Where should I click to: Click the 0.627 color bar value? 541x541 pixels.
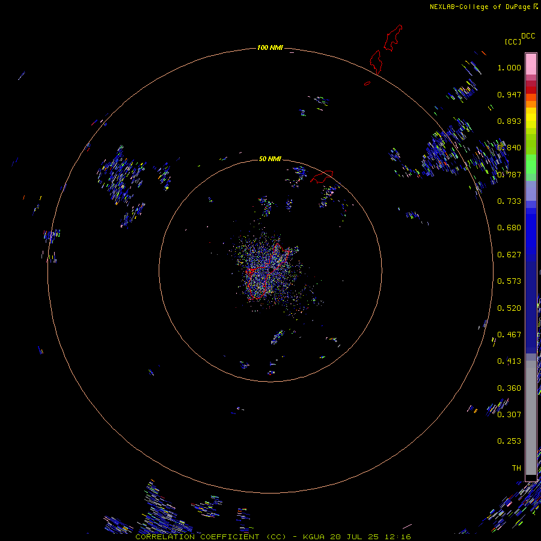tap(509, 255)
